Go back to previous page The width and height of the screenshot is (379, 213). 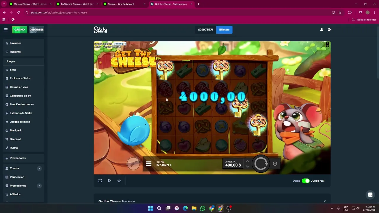coord(4,12)
